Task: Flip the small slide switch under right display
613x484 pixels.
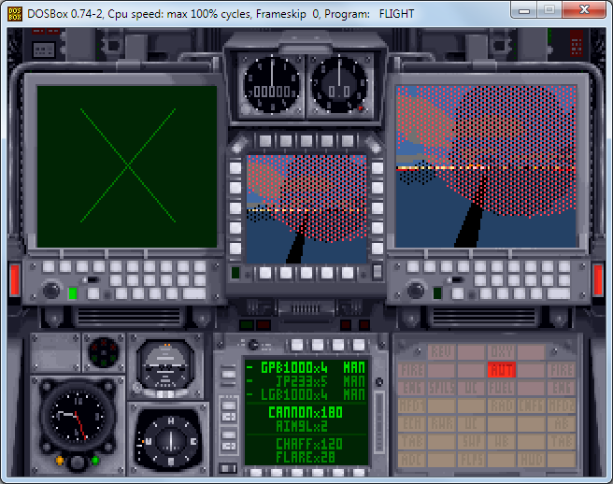Action: coord(456,279)
